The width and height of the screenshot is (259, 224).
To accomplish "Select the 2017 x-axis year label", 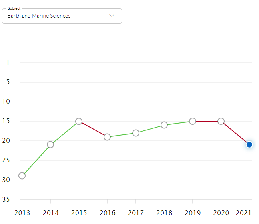I will point(136,212).
